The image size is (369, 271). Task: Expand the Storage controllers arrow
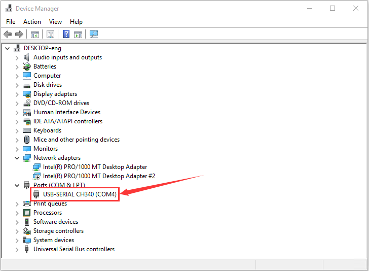click(17, 231)
